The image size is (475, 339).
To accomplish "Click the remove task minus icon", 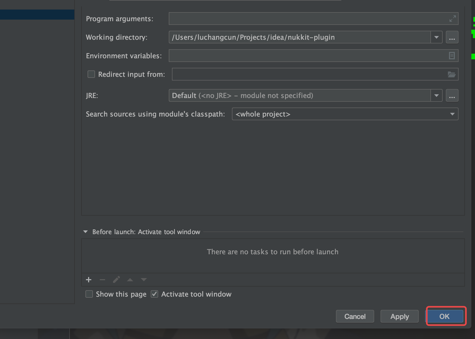I will (102, 280).
